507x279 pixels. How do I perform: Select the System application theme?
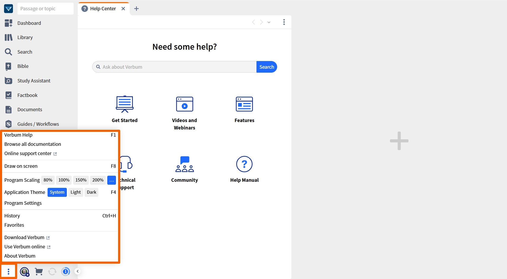pos(57,192)
